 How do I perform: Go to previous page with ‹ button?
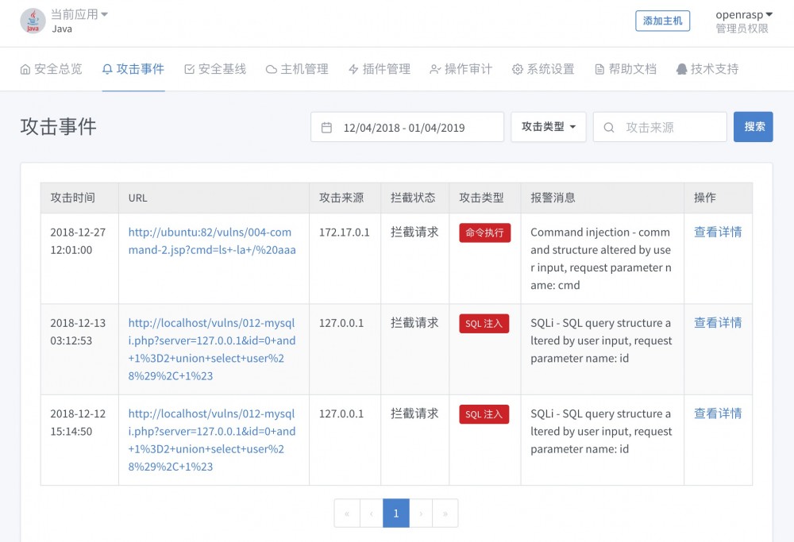(371, 513)
